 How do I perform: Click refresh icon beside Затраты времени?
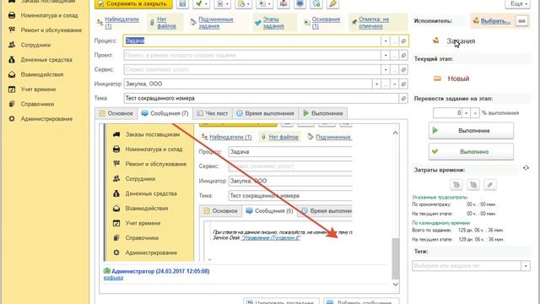pos(526,168)
